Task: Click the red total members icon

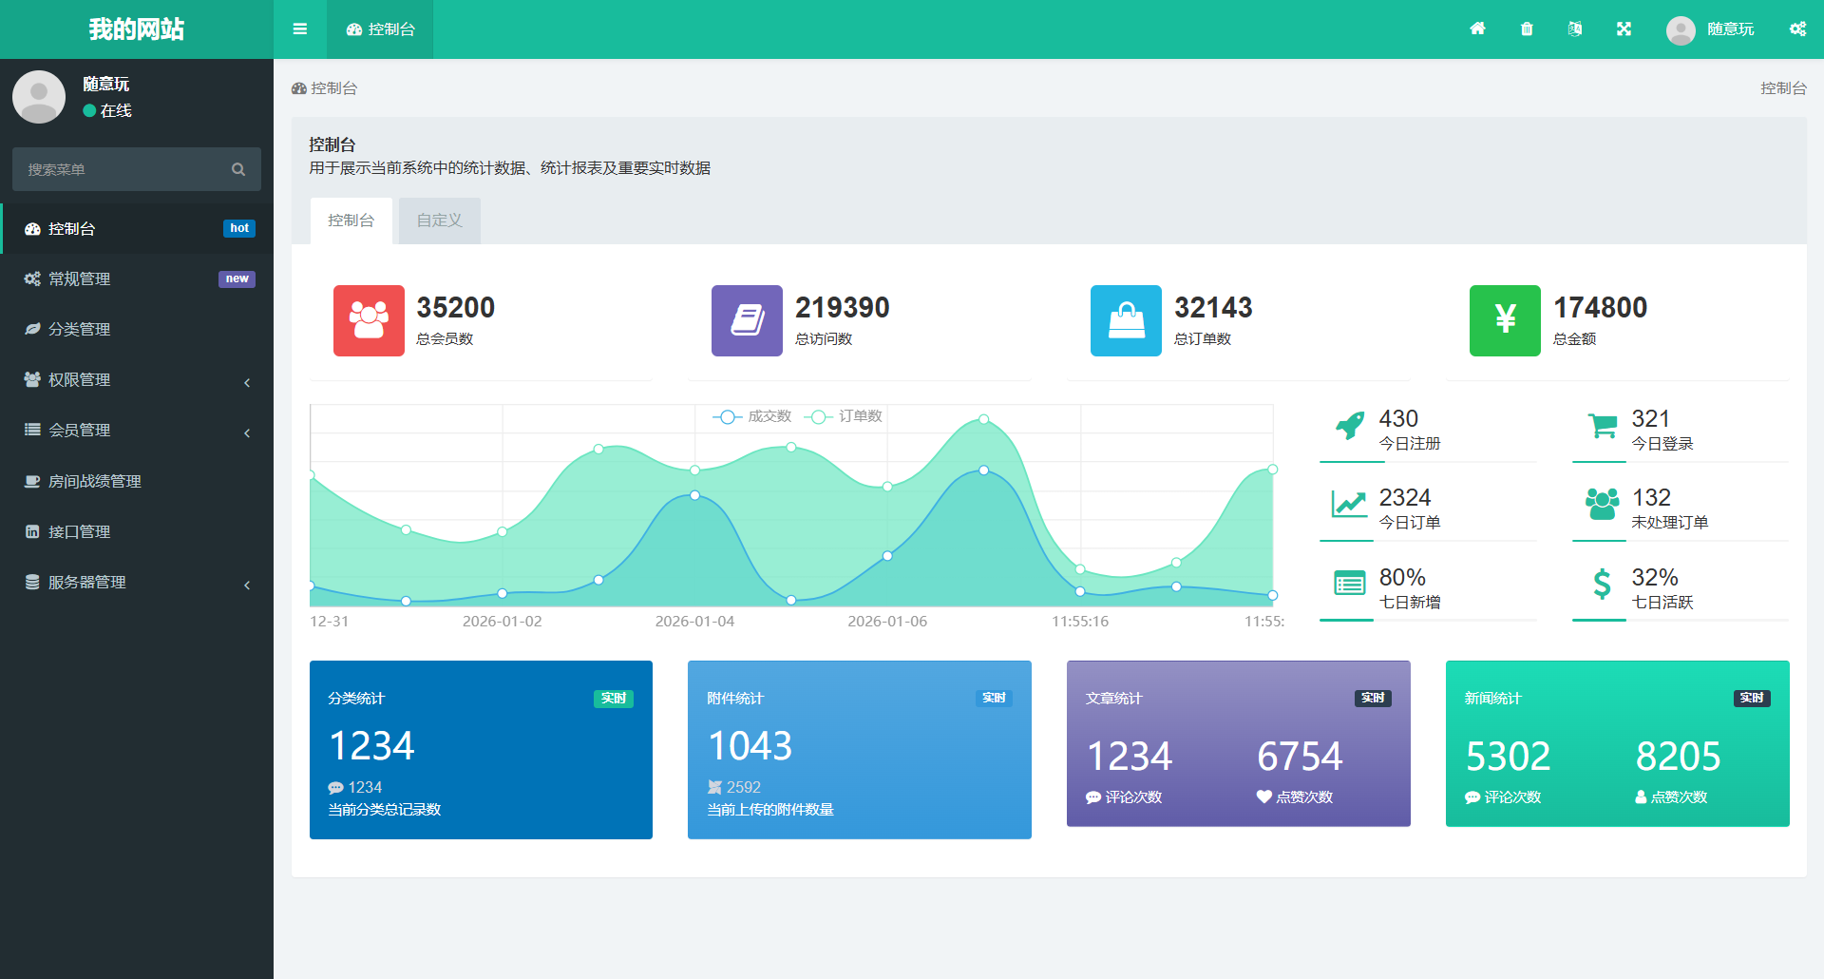Action: point(369,320)
